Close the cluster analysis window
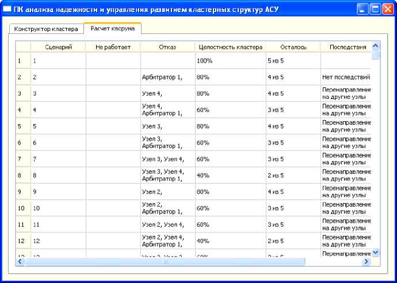The height and width of the screenshot is (283, 397). (388, 10)
